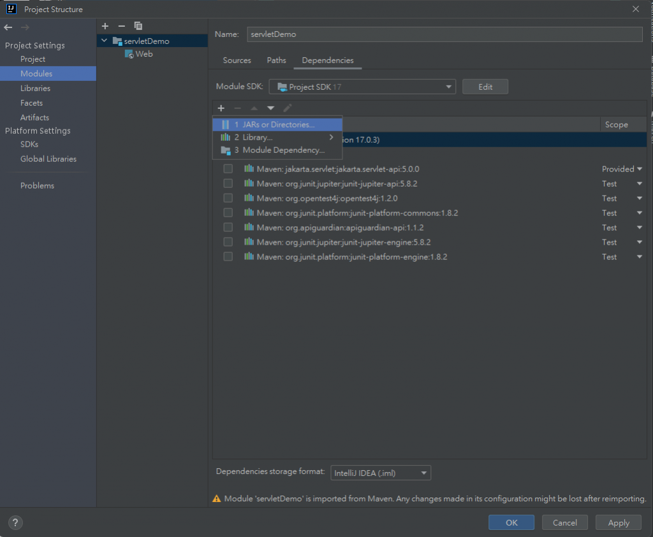Click the Cancel button
The height and width of the screenshot is (537, 653).
(565, 523)
